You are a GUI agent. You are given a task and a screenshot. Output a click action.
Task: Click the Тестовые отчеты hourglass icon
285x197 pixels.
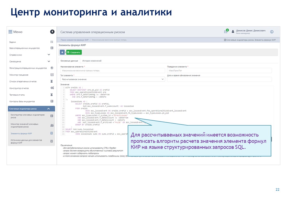[52, 95]
